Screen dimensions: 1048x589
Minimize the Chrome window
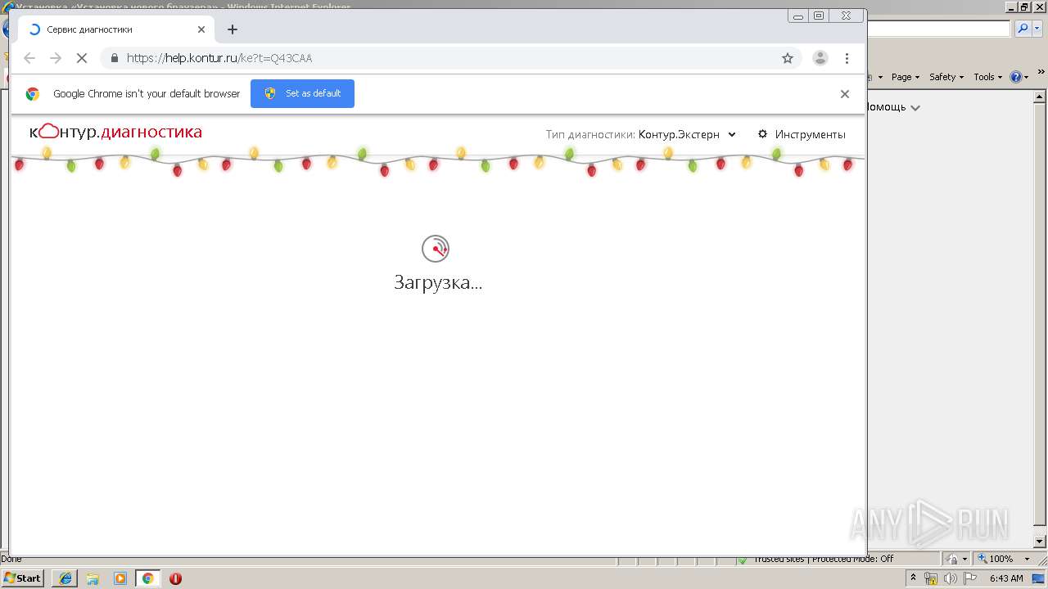coord(798,16)
